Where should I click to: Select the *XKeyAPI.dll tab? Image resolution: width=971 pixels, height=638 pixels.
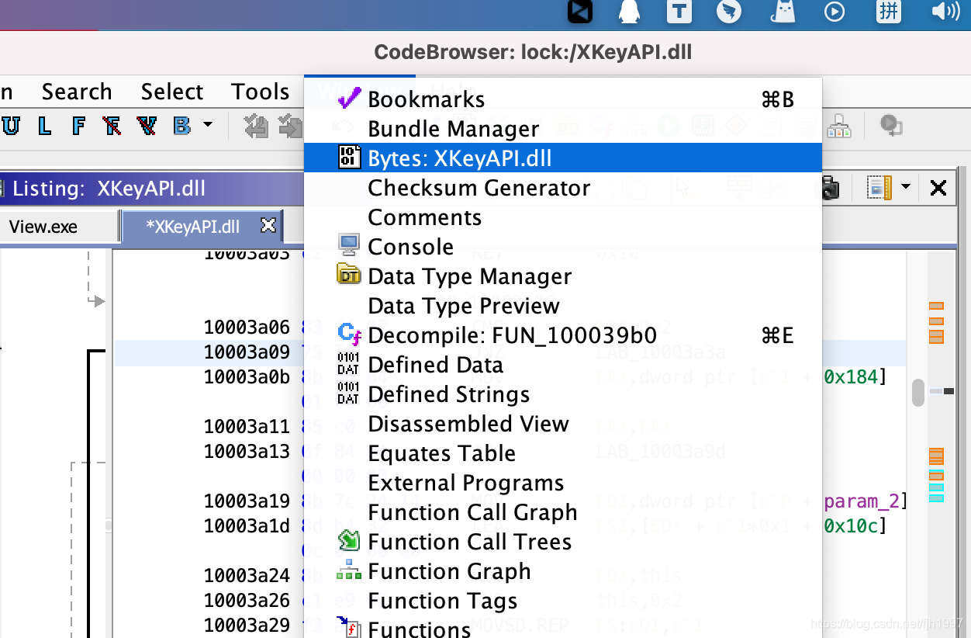tap(192, 227)
